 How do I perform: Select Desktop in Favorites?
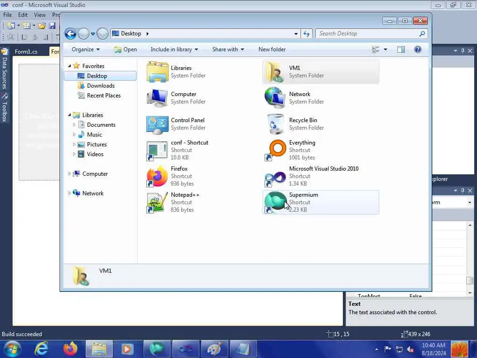tap(101, 76)
